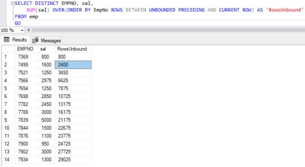Select row header number 1
The height and width of the screenshot is (167, 305).
[8, 57]
